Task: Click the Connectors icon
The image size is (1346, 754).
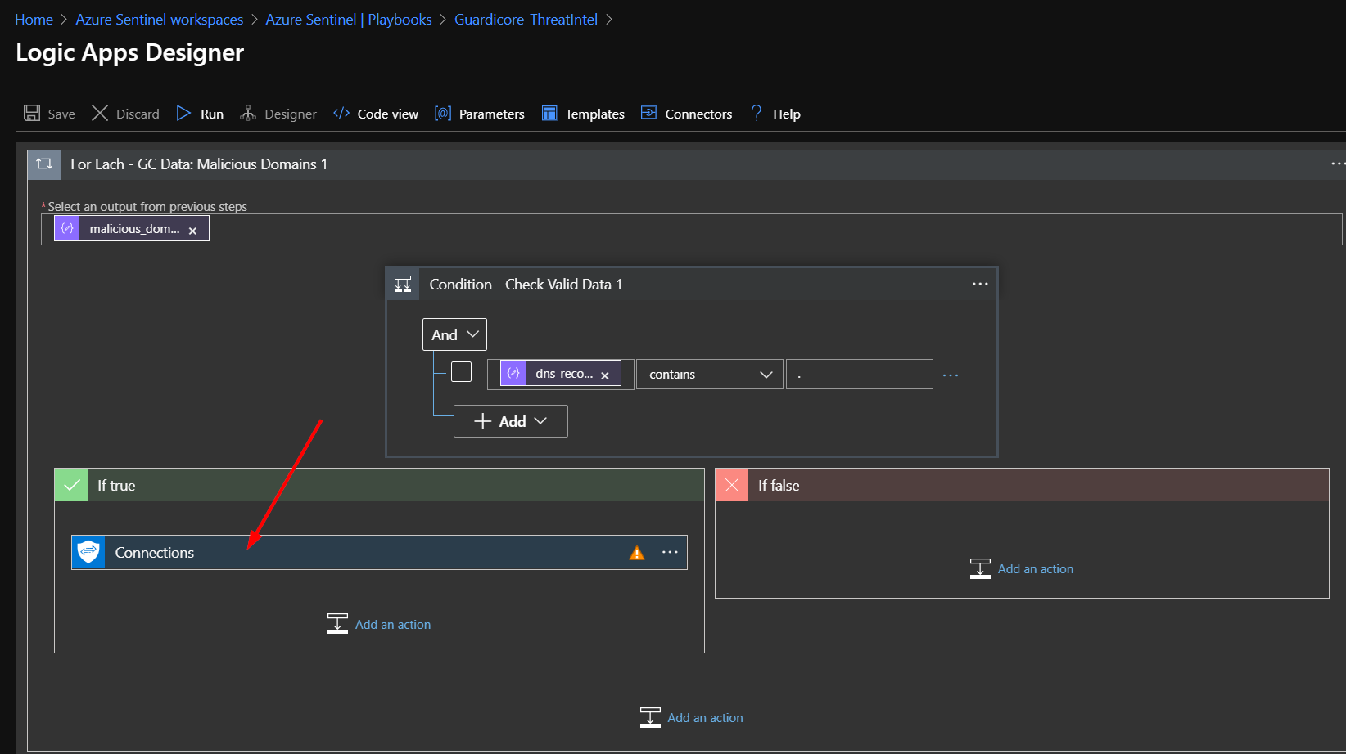Action: coord(648,113)
